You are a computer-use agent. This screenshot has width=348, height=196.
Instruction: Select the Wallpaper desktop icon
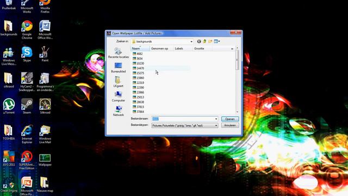click(45, 160)
